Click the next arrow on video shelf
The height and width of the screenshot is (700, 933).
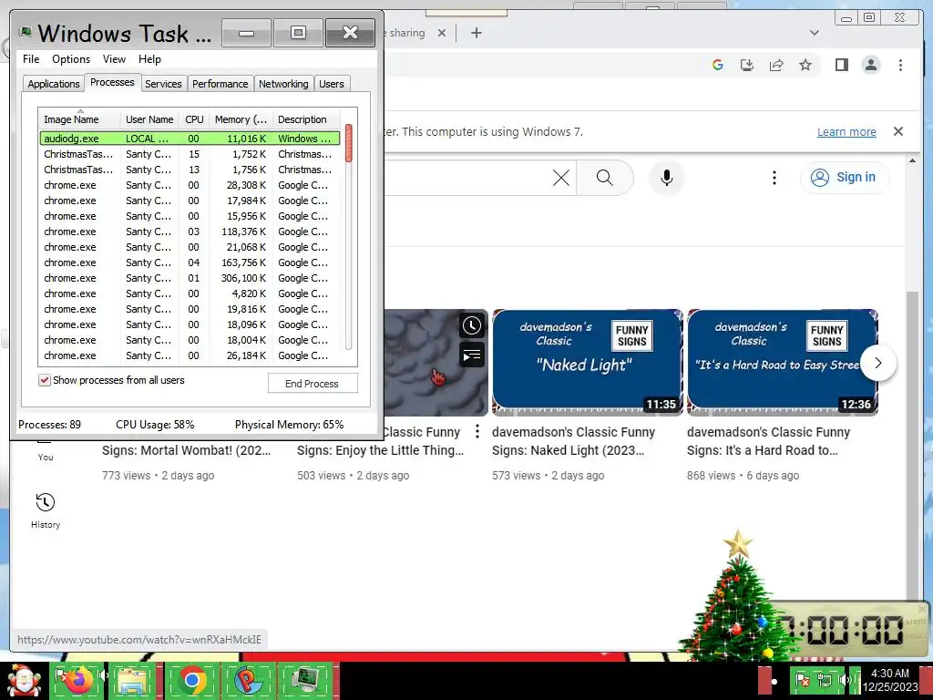877,363
